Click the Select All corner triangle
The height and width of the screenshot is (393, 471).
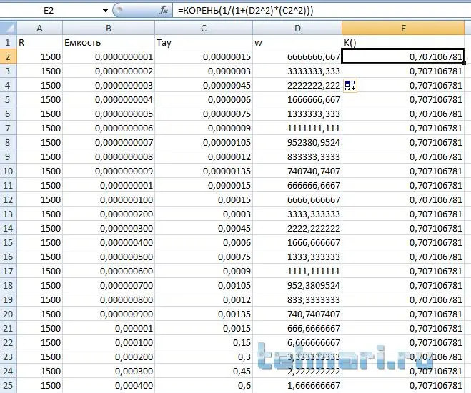coord(8,28)
